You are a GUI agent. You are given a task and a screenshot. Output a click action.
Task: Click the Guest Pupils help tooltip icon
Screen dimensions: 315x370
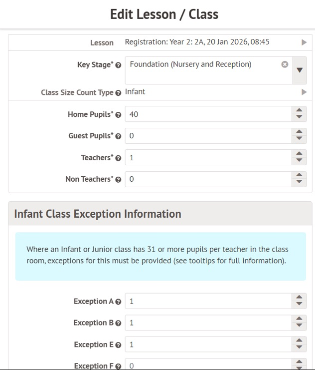(118, 136)
